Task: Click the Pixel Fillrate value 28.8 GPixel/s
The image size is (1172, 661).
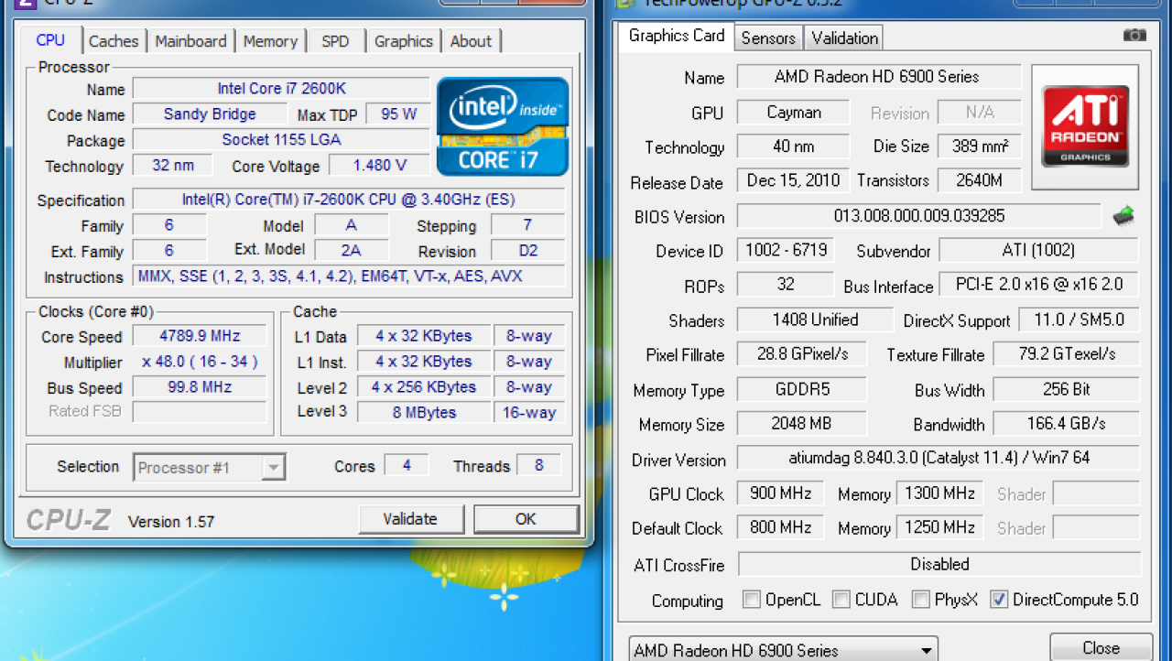Action: (x=801, y=354)
